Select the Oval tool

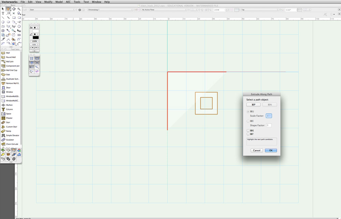click(x=8, y=22)
